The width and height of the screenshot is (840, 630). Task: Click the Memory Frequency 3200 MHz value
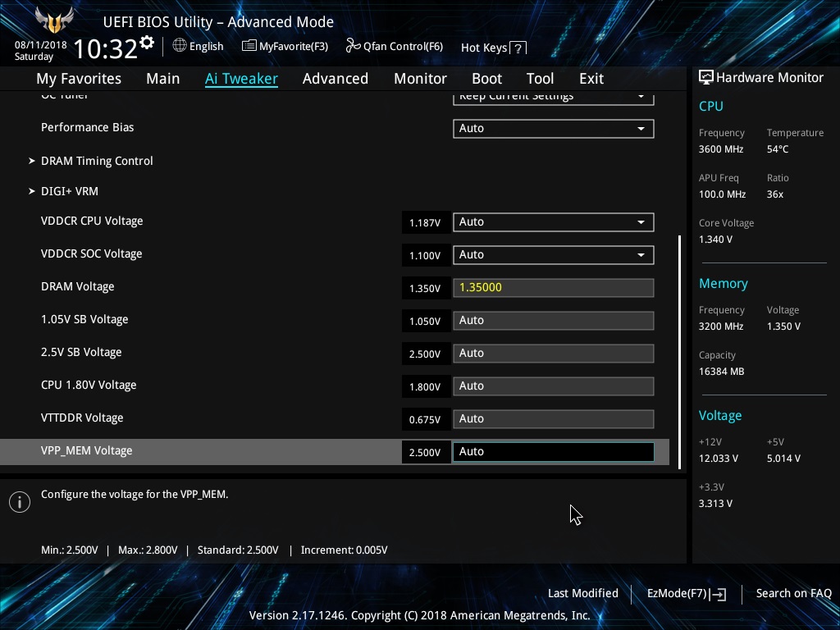point(721,326)
